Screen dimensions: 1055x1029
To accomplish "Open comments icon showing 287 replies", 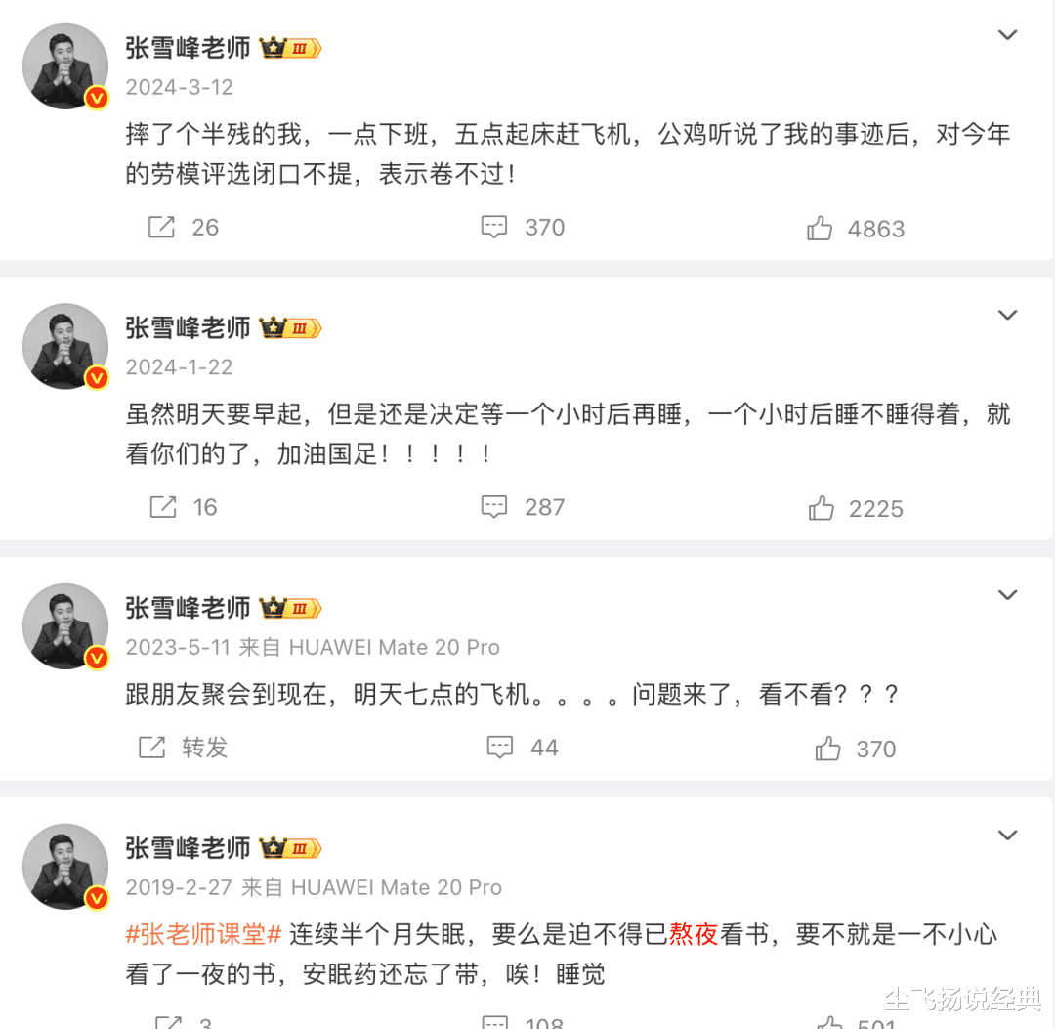I will pyautogui.click(x=494, y=507).
